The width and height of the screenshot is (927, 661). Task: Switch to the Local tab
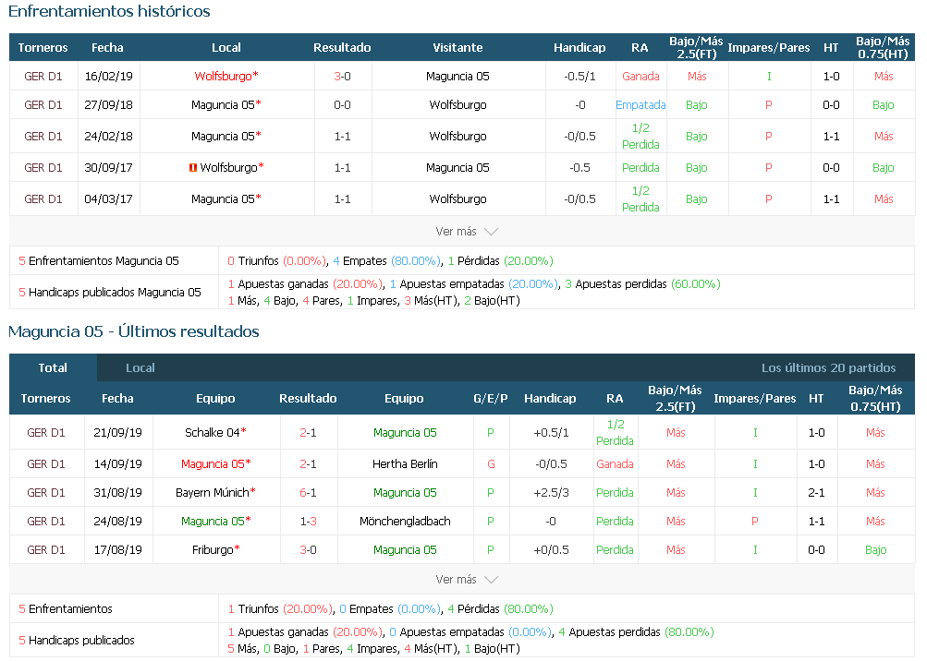click(140, 368)
